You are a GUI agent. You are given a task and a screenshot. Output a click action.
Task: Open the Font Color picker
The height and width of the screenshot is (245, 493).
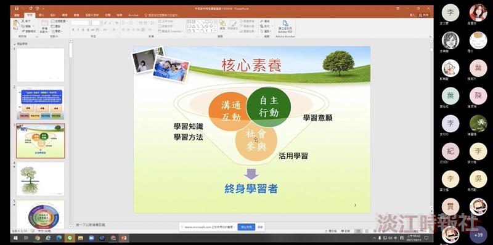(x=115, y=30)
